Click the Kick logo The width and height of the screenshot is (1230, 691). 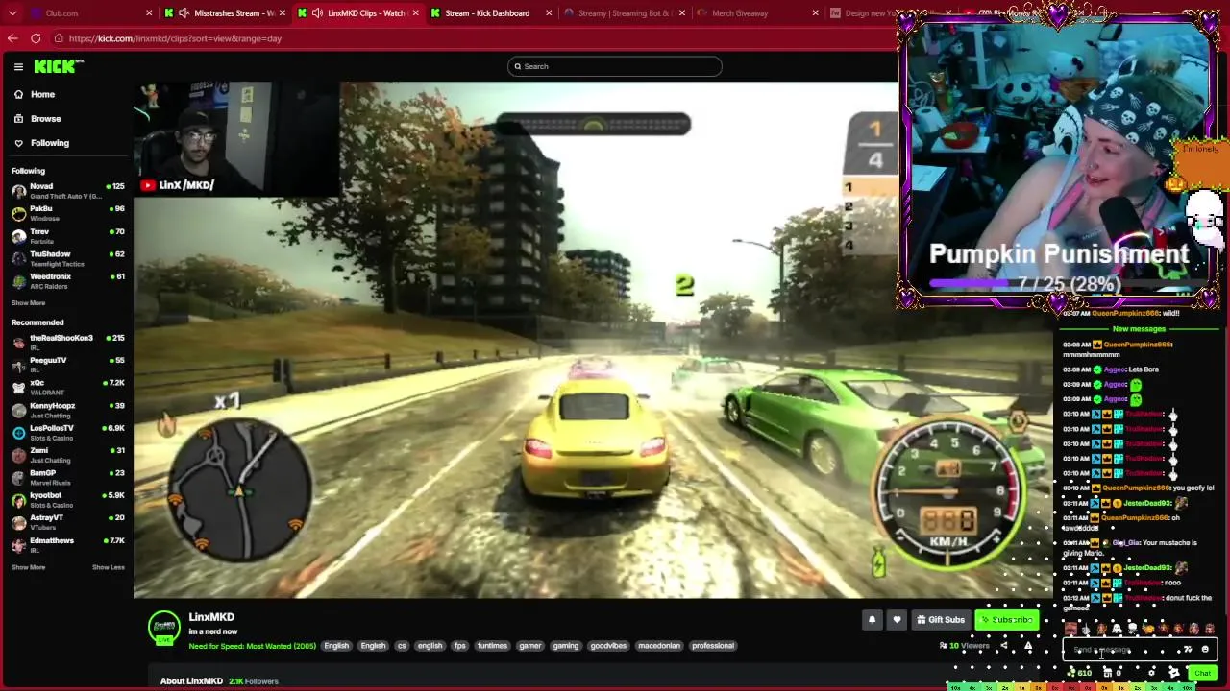point(59,66)
